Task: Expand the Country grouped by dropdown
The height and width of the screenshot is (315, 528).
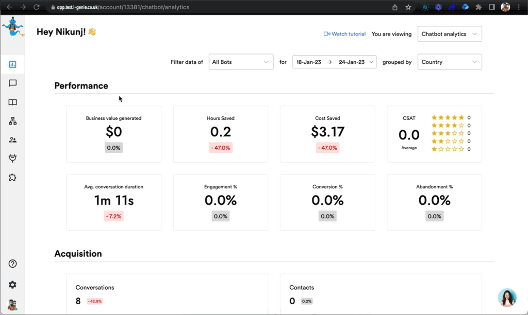Action: [x=450, y=62]
